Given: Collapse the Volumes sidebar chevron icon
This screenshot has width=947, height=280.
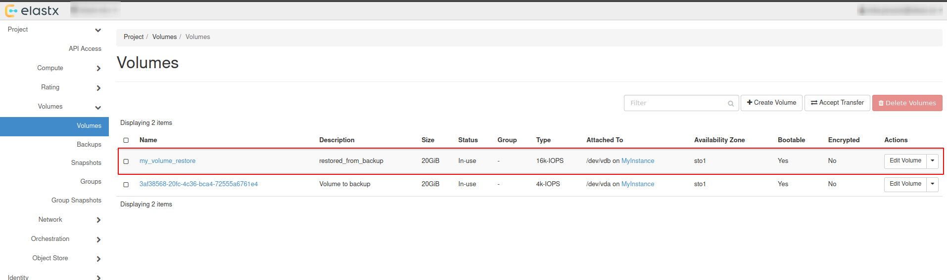Looking at the screenshot, I should point(98,107).
